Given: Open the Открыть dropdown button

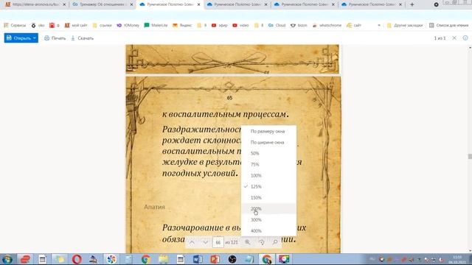Looking at the screenshot, I should pos(21,38).
